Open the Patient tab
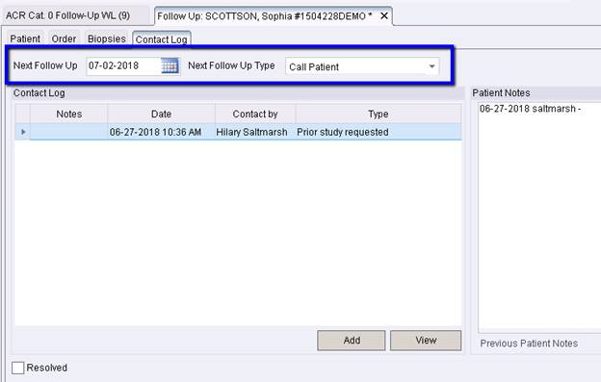The width and height of the screenshot is (601, 382). (25, 39)
